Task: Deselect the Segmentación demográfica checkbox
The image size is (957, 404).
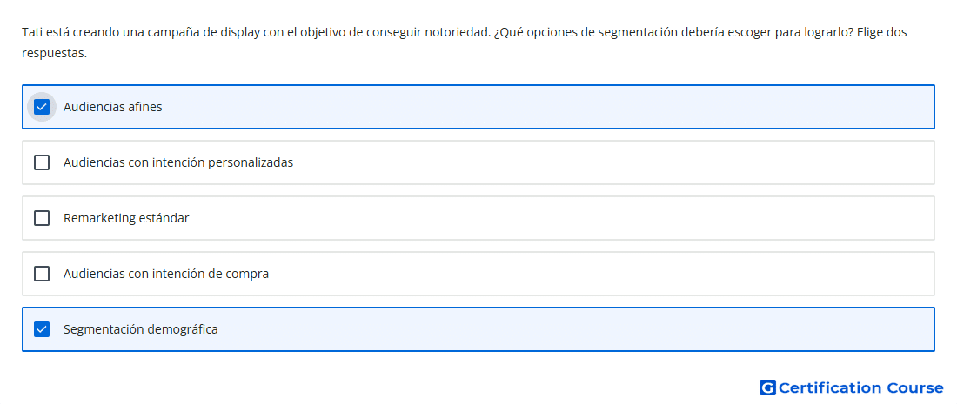Action: pos(42,329)
